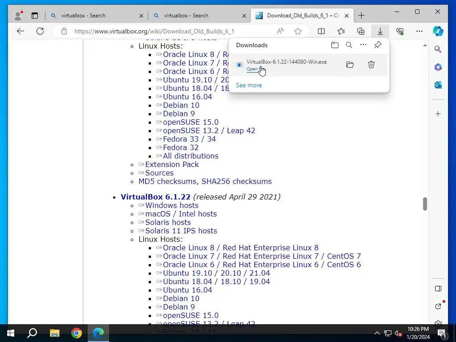Toggle sidebar visibility icon near bottom
Viewport: 456px width, 342px height.
coord(438,289)
